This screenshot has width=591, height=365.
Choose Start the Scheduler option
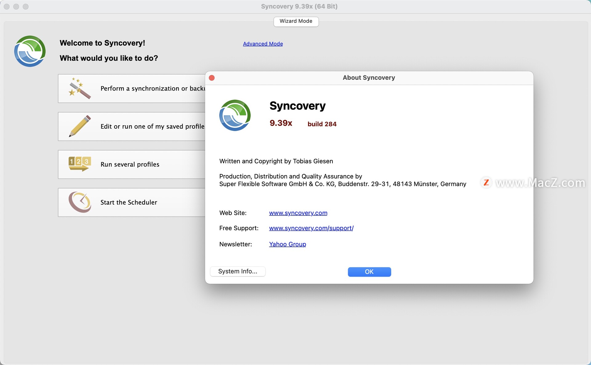132,203
